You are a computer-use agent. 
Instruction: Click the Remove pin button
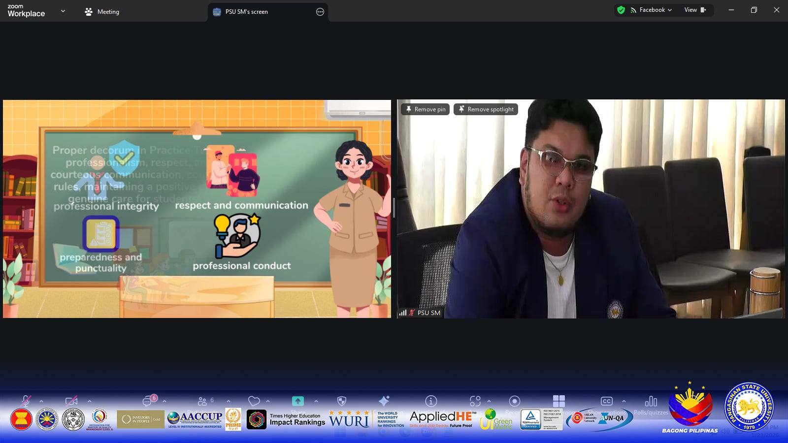click(425, 109)
